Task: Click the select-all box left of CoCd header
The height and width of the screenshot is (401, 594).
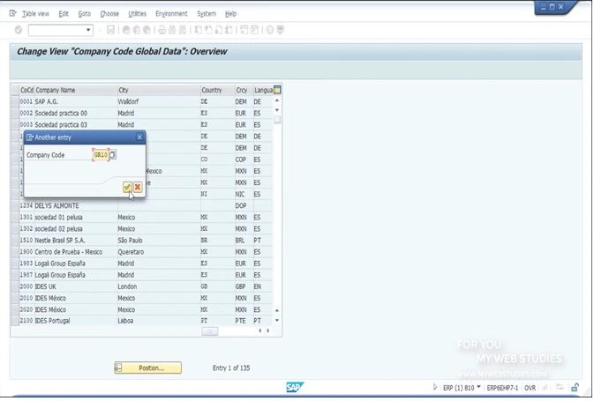Action: 15,90
